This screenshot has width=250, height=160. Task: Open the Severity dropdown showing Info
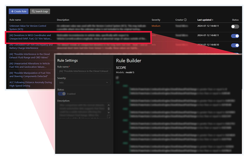(x=84, y=82)
